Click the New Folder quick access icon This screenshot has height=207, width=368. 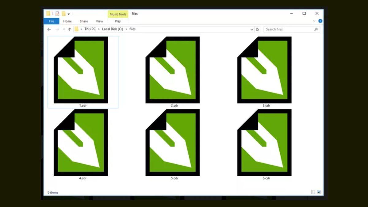pyautogui.click(x=64, y=13)
